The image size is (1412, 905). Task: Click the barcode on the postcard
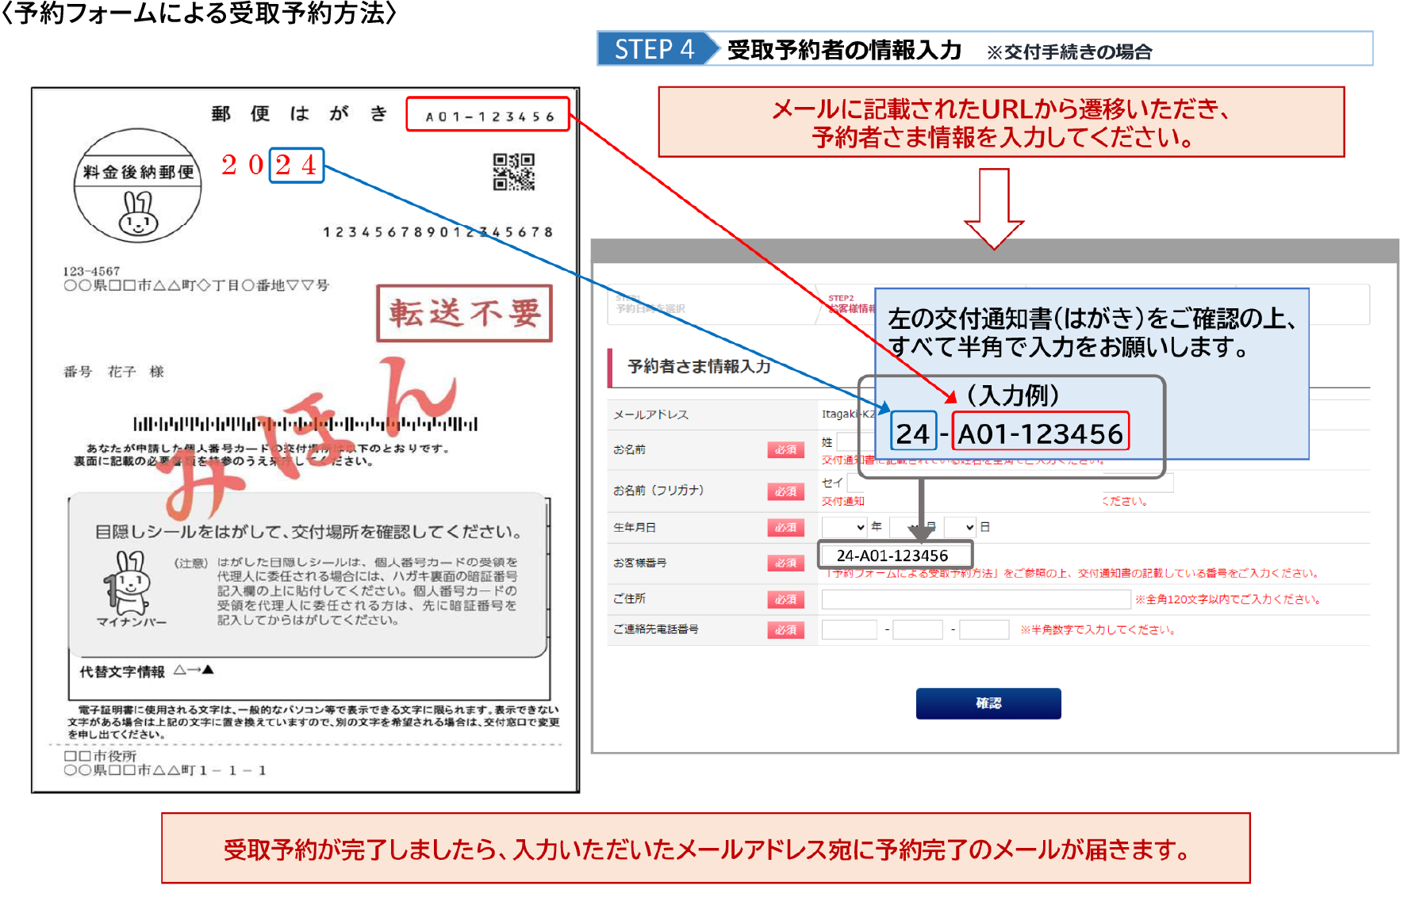[305, 424]
